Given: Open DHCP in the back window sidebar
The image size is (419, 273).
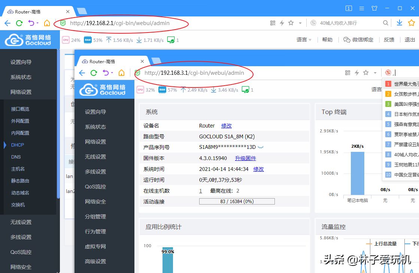Looking at the screenshot, I should (x=18, y=145).
